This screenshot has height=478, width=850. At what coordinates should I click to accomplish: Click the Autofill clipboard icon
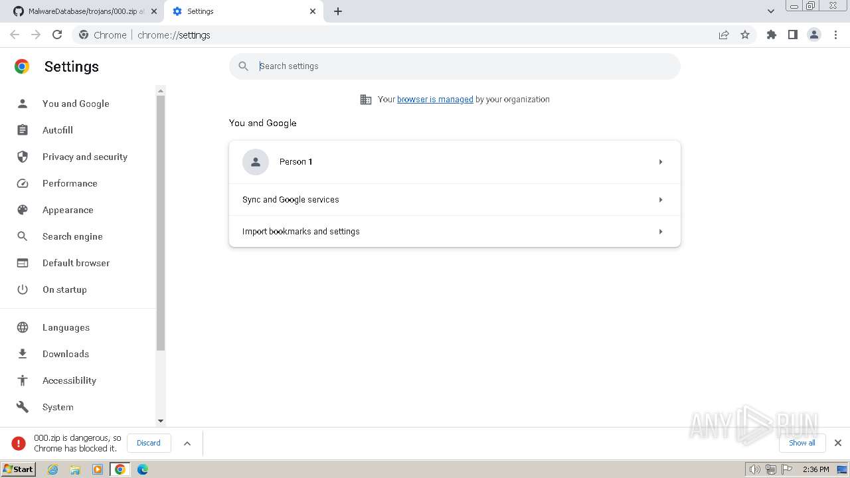23,130
